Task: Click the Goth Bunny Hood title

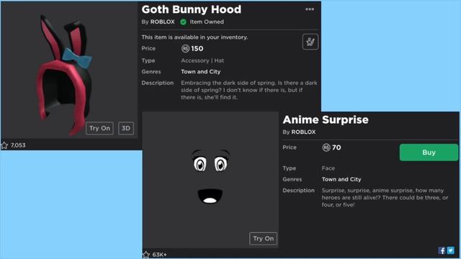Action: (192, 9)
